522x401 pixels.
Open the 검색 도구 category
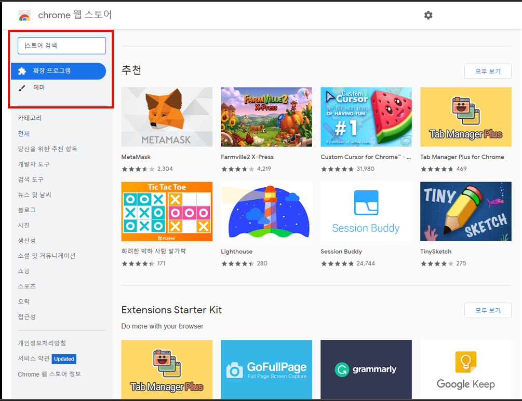click(31, 179)
